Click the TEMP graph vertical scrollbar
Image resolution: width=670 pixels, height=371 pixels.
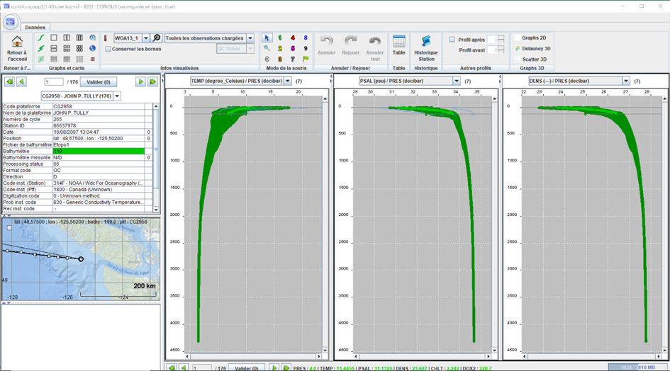pyautogui.click(x=325, y=224)
